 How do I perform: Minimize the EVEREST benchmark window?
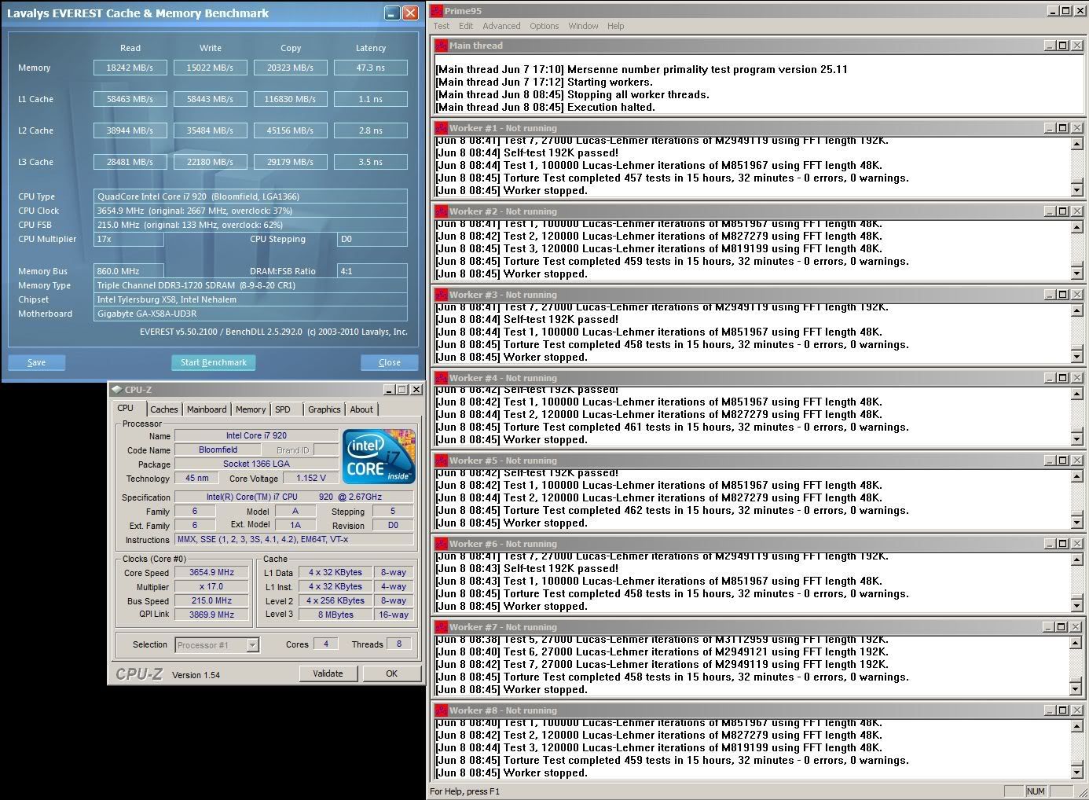[392, 13]
